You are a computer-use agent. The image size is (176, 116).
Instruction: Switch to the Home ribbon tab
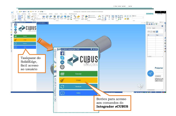point(18,14)
